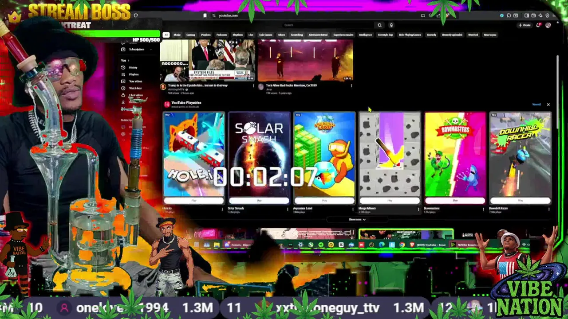Expand Show more under Playables
This screenshot has height=319, width=568.
coord(357,219)
